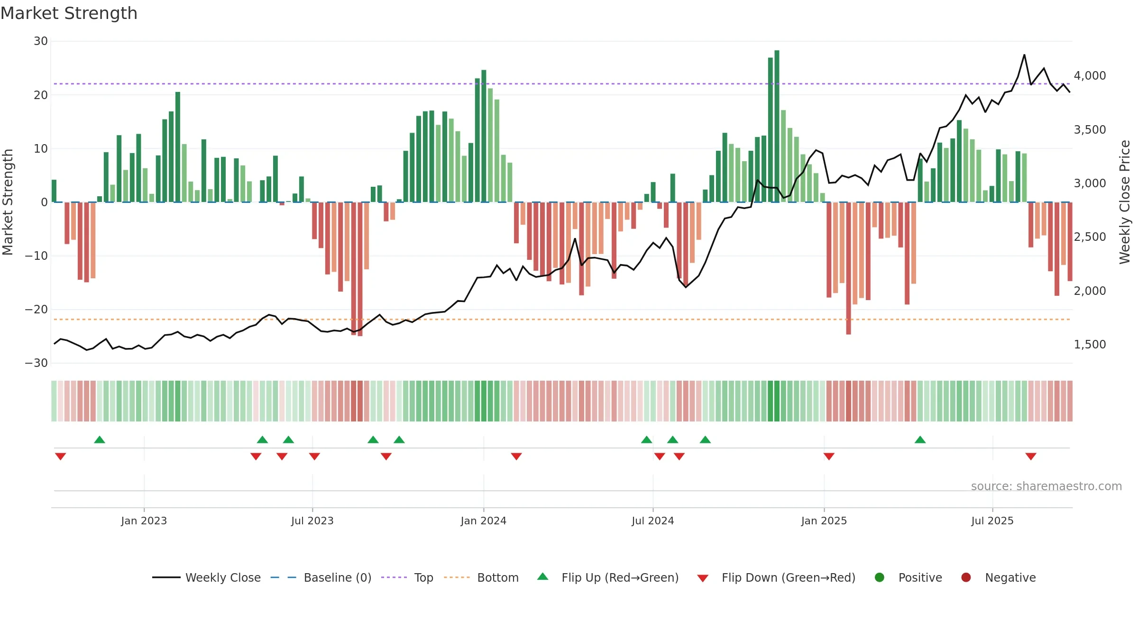Click the red Negative legend dot
The image size is (1138, 640).
966,577
